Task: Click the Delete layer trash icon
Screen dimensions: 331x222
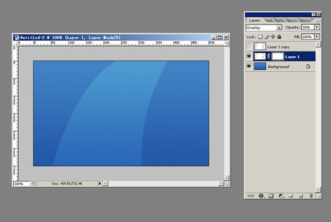Action: coord(311,196)
